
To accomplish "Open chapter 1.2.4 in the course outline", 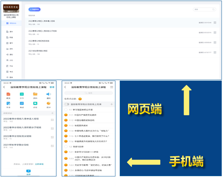I will click(x=89, y=170).
